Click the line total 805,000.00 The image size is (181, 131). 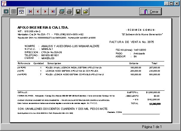click(x=155, y=75)
